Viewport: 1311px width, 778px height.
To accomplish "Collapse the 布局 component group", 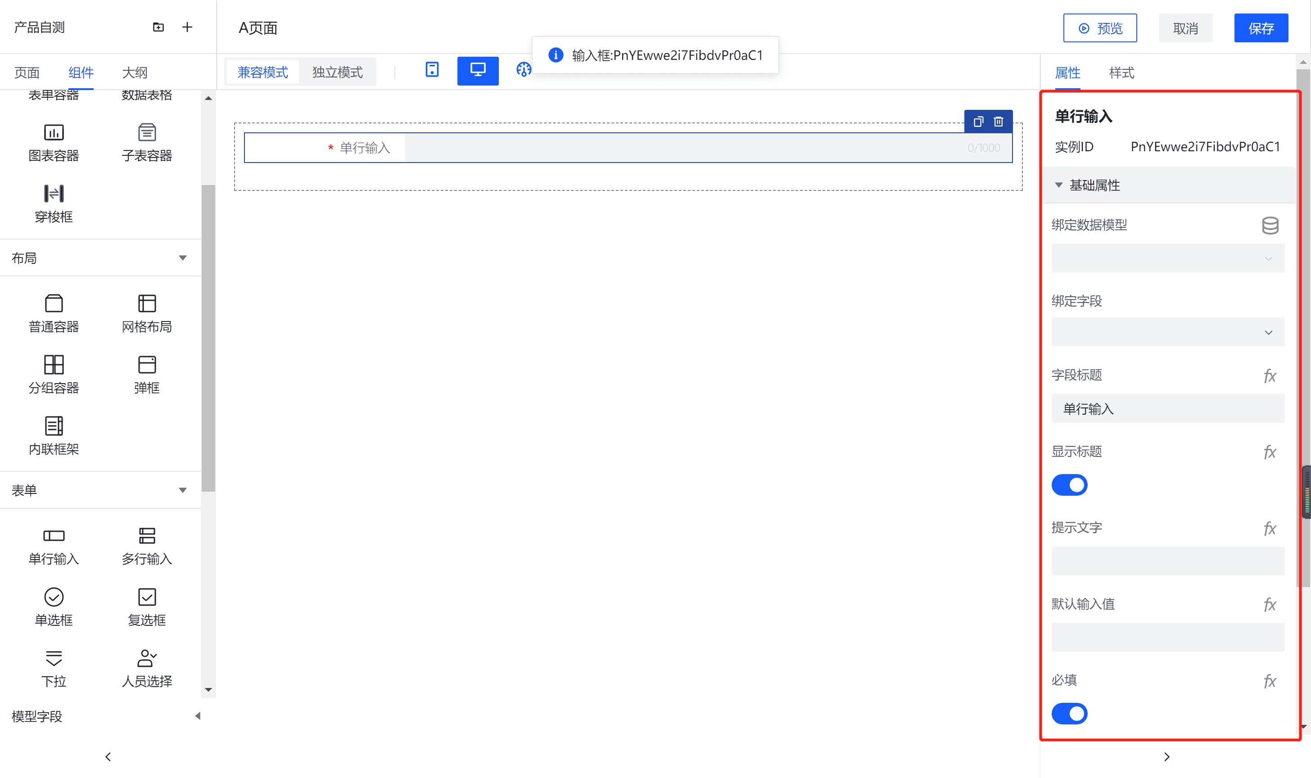I will pos(182,258).
